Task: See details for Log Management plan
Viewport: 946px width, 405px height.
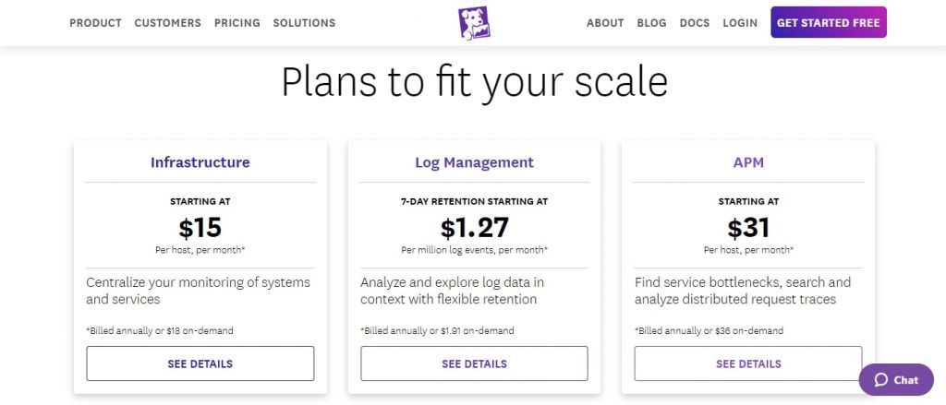Action: (474, 363)
